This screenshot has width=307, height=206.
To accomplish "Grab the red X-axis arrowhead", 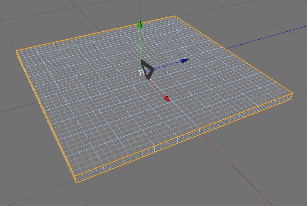I will point(166,99).
